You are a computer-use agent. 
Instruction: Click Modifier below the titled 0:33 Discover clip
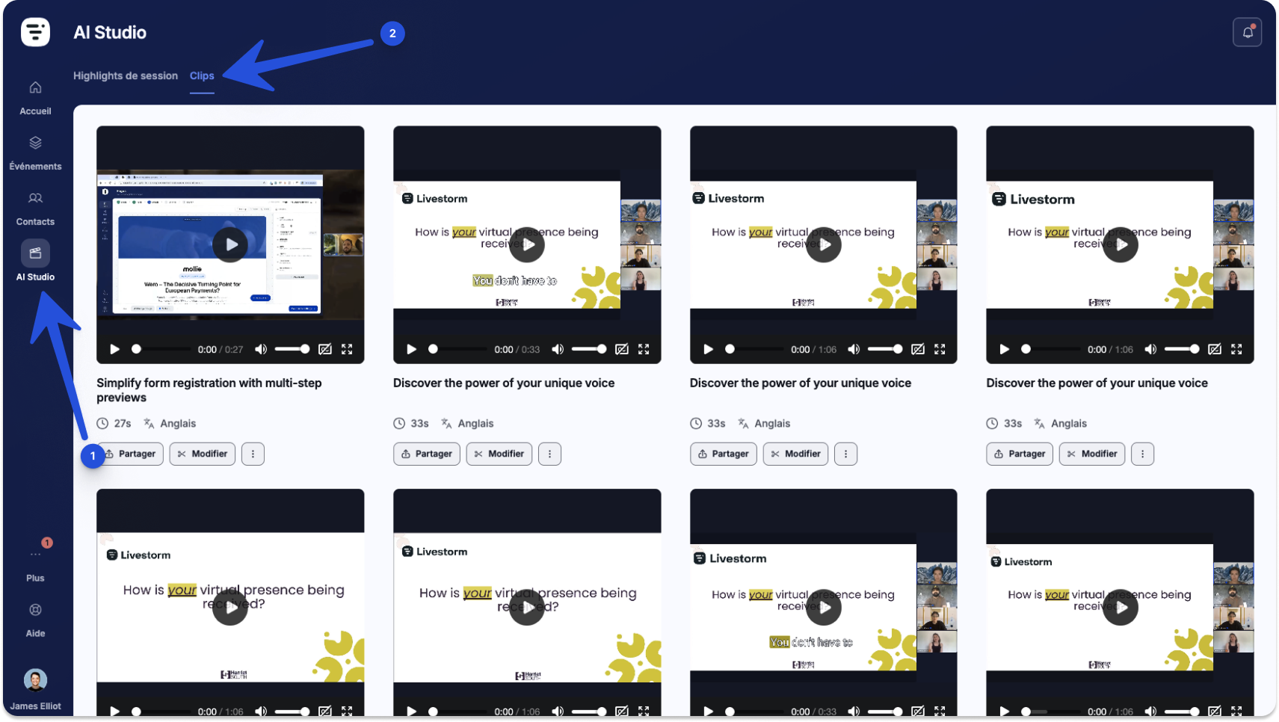499,454
